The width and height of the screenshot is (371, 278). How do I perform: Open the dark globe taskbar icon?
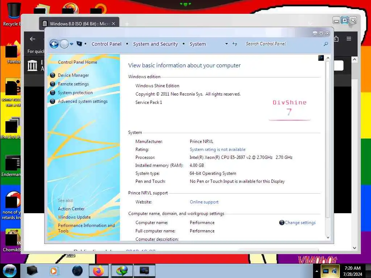point(78,271)
